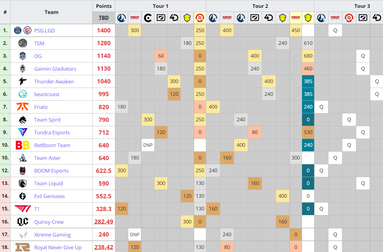The image size is (383, 252).
Task: Click the Tour 1 column group header
Action: tap(160, 6)
